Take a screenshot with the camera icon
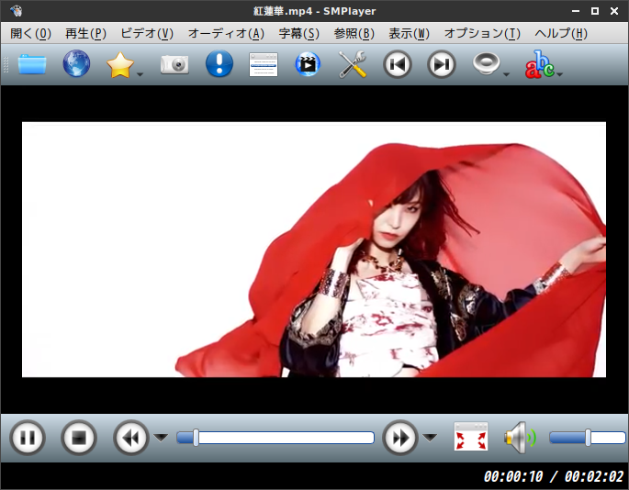The height and width of the screenshot is (490, 629). click(174, 64)
